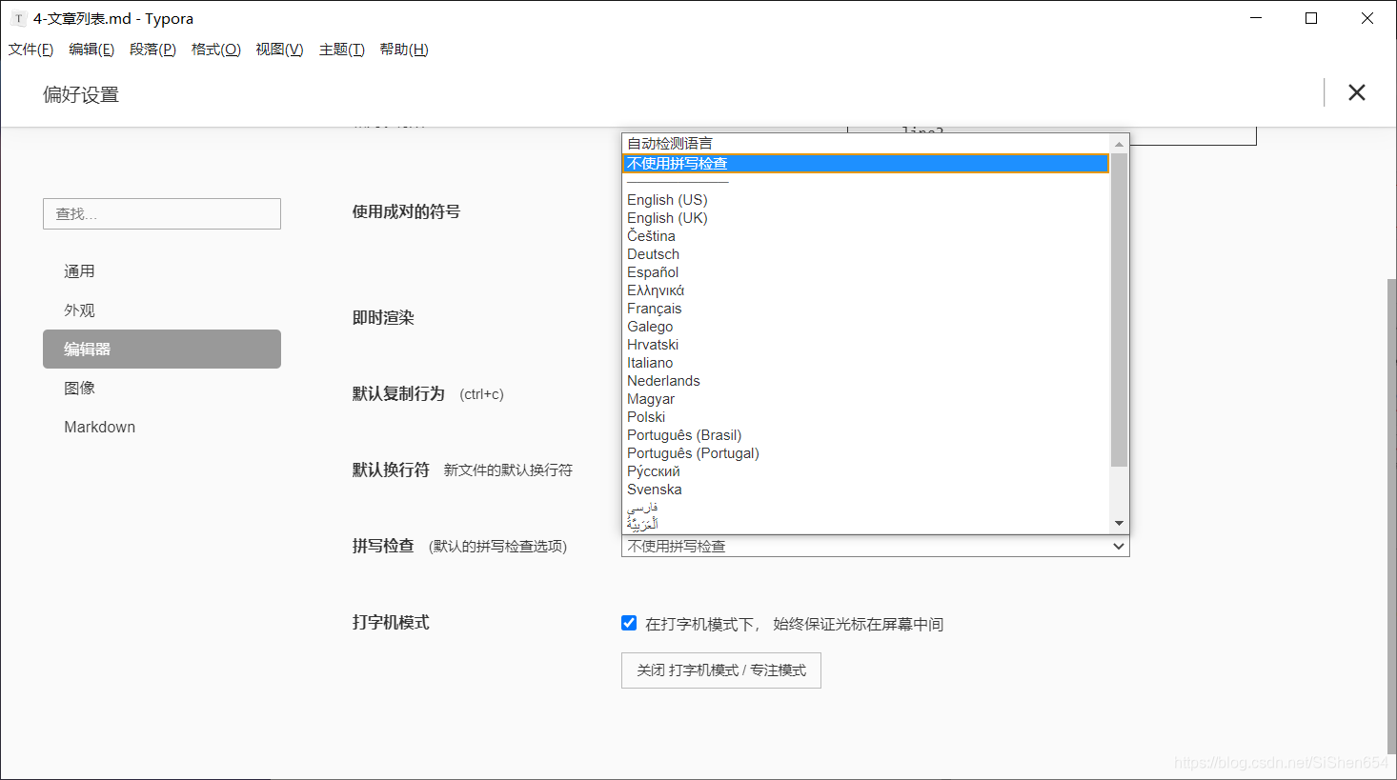
Task: Choose 不使用拼写检查 in the dropdown list
Action: pos(866,164)
